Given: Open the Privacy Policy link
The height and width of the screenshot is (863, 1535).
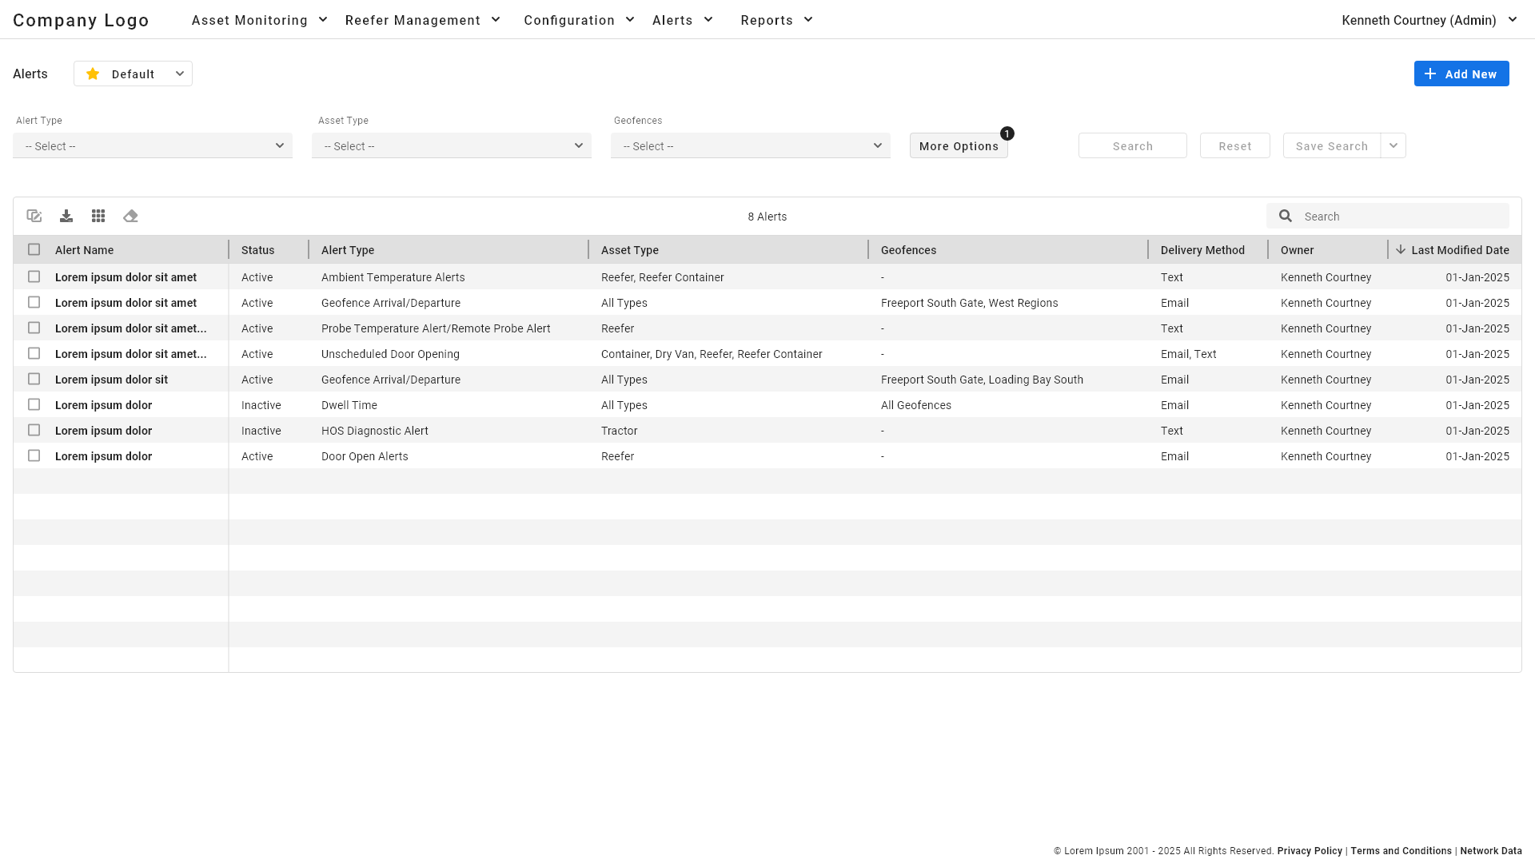Looking at the screenshot, I should [1310, 851].
